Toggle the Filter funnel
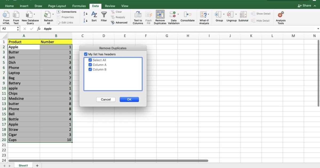Viewport: 320px width, 168px height. point(104,17)
